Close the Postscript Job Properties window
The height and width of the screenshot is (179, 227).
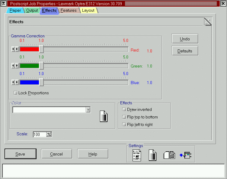pos(223,4)
